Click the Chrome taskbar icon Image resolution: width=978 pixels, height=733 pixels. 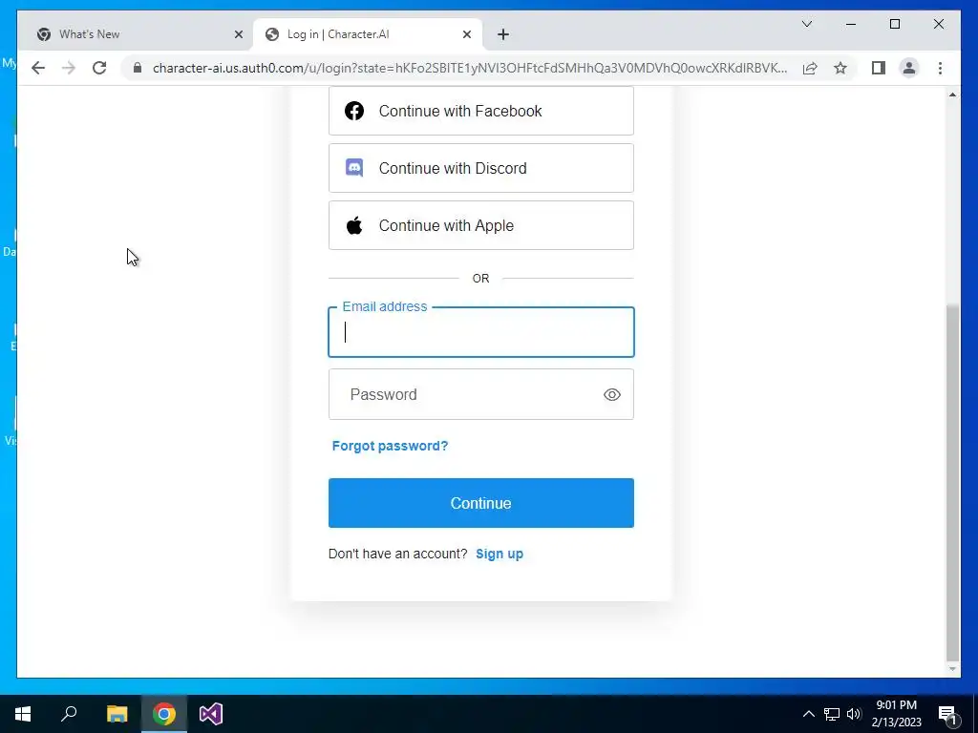pyautogui.click(x=164, y=714)
